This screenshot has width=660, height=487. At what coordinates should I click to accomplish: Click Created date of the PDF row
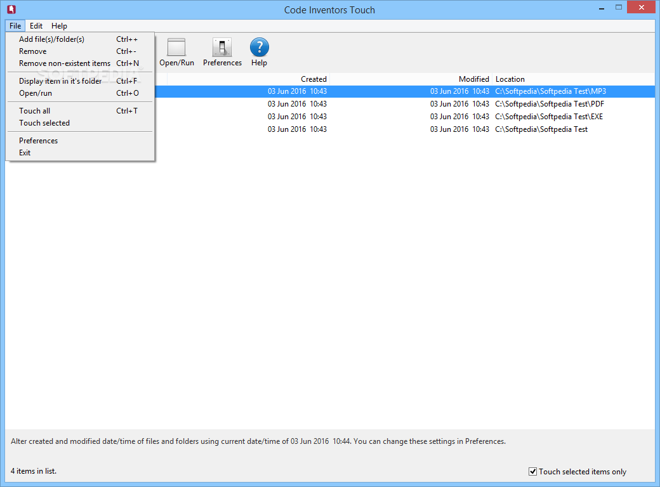tap(297, 104)
